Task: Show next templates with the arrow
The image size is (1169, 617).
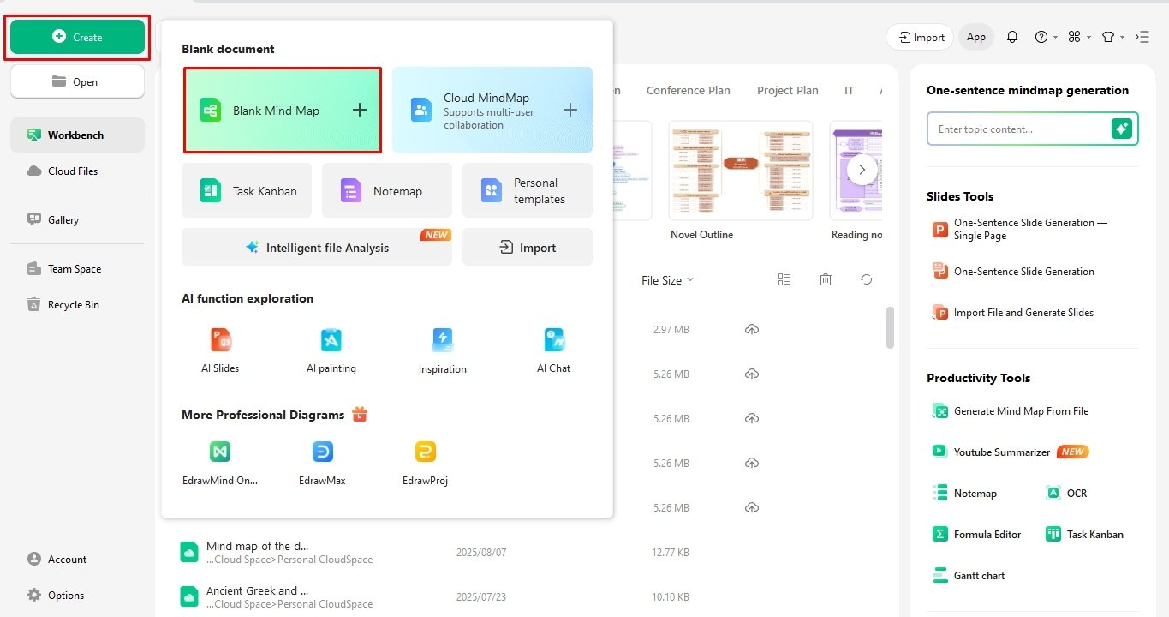Action: (x=862, y=170)
